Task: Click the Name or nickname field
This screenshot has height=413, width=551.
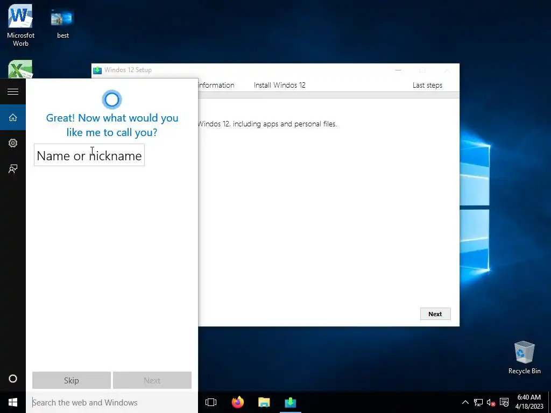Action: (x=89, y=155)
